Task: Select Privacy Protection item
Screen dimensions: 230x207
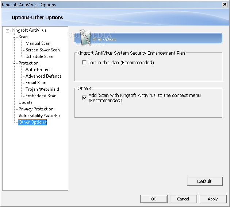Action: click(x=36, y=109)
